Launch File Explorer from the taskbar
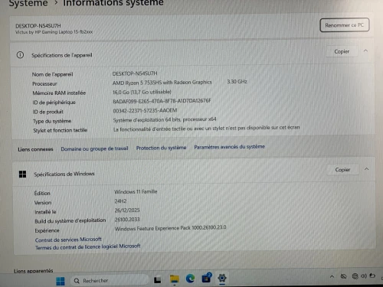 (x=175, y=279)
